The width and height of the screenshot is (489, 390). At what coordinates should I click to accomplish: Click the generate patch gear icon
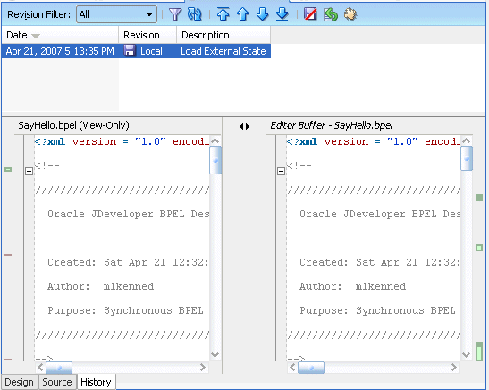click(350, 14)
